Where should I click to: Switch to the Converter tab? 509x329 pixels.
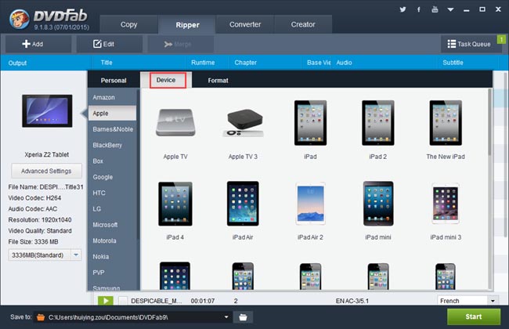pos(245,24)
